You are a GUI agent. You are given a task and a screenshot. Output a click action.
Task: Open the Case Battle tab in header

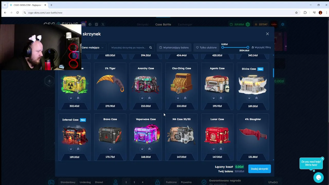(163, 24)
